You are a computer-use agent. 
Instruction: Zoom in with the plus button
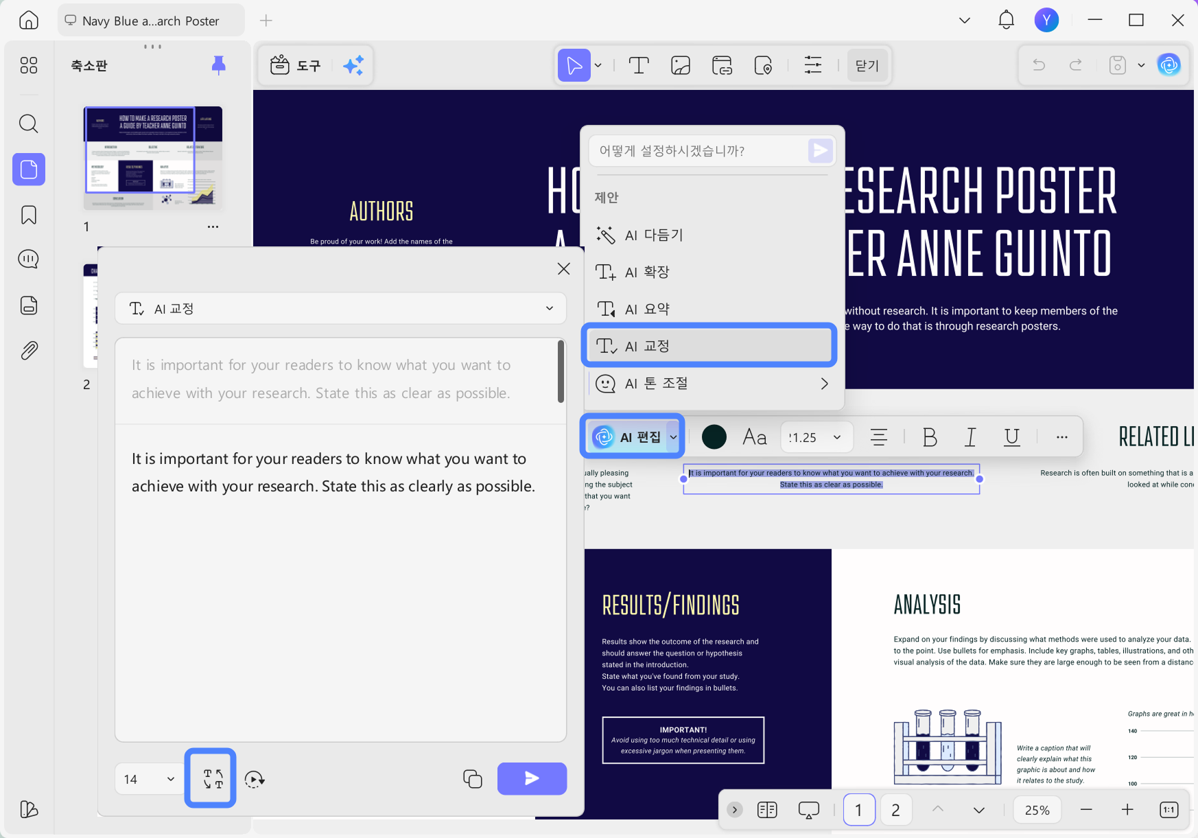1127,810
